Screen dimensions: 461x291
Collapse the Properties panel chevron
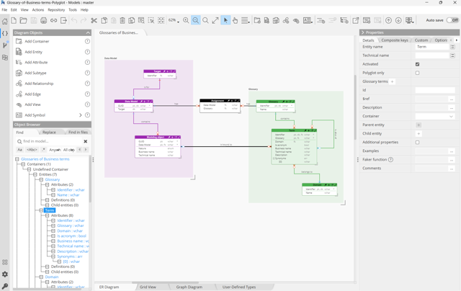tap(362, 32)
